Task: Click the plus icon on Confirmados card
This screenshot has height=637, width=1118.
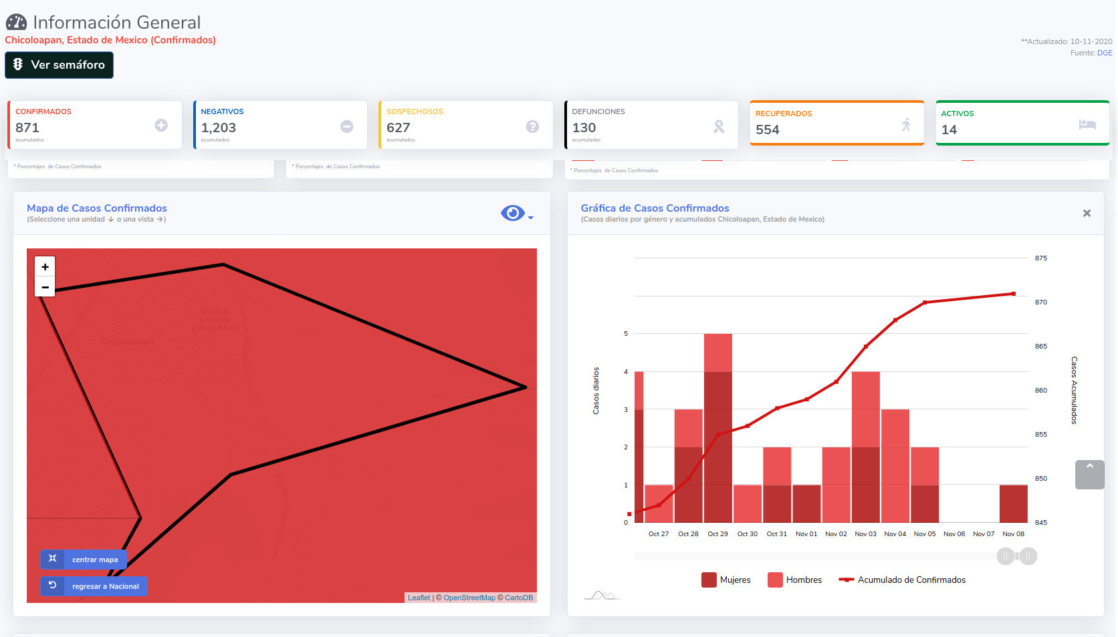Action: 161,125
